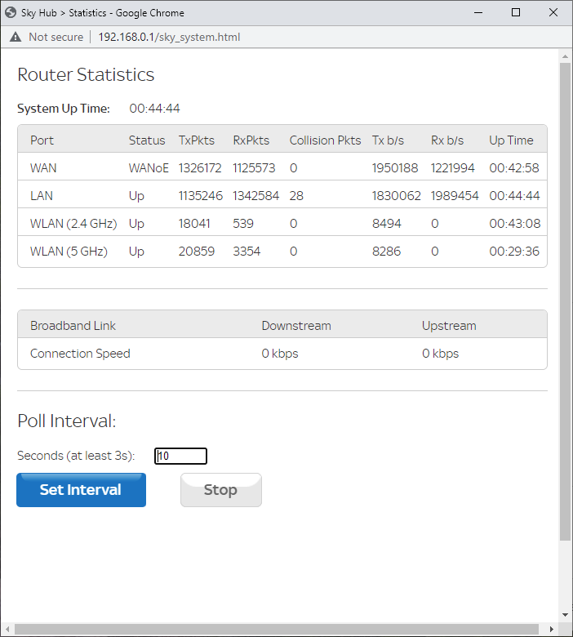Click the Not secure warning triangle icon
Viewport: 573px width, 637px height.
[x=15, y=37]
